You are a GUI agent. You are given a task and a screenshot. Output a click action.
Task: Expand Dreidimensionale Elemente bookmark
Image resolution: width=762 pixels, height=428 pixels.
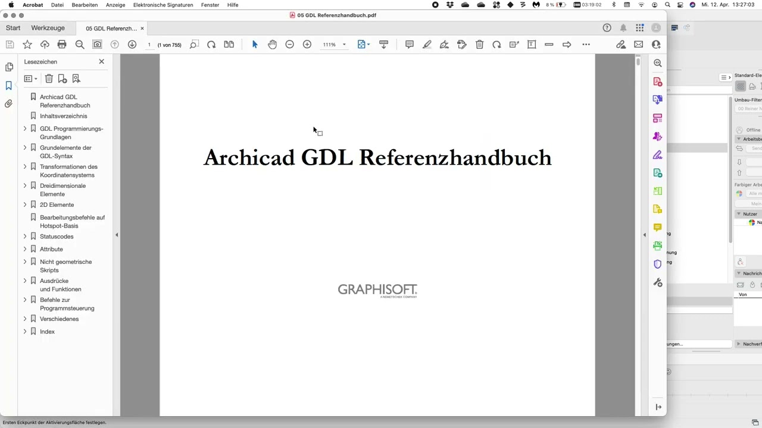coord(25,185)
